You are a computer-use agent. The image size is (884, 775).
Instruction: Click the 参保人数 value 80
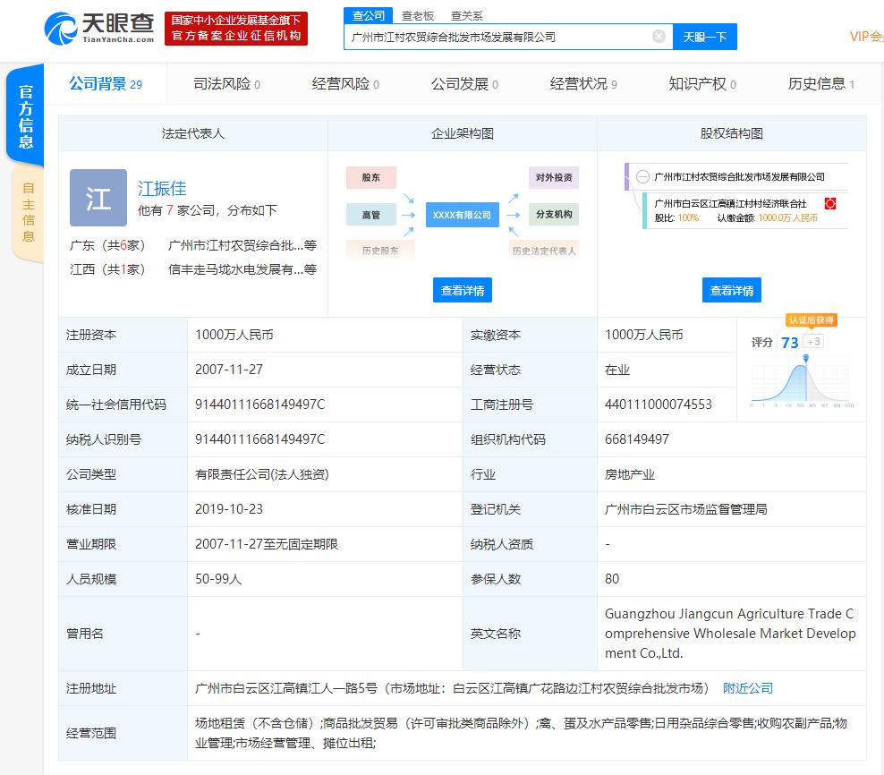[x=612, y=579]
